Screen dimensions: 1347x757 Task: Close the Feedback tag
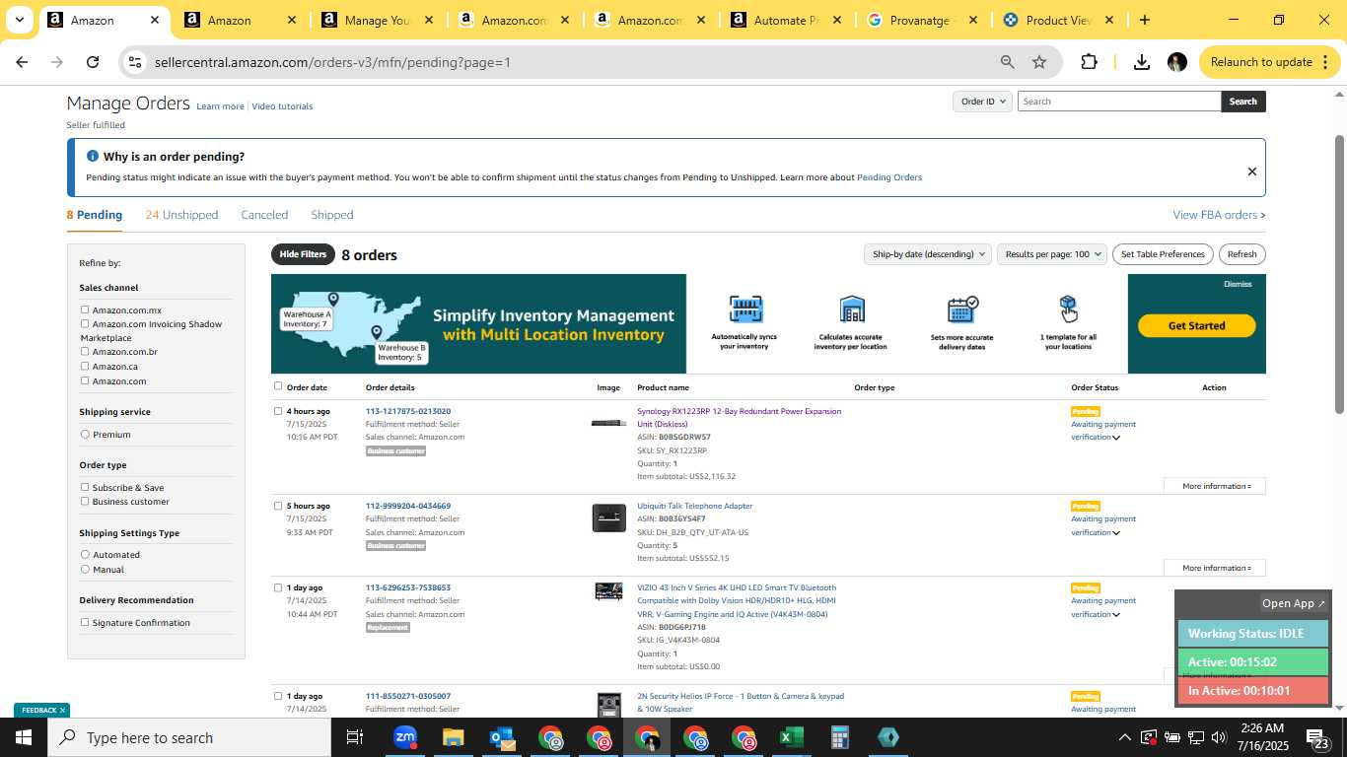(62, 710)
